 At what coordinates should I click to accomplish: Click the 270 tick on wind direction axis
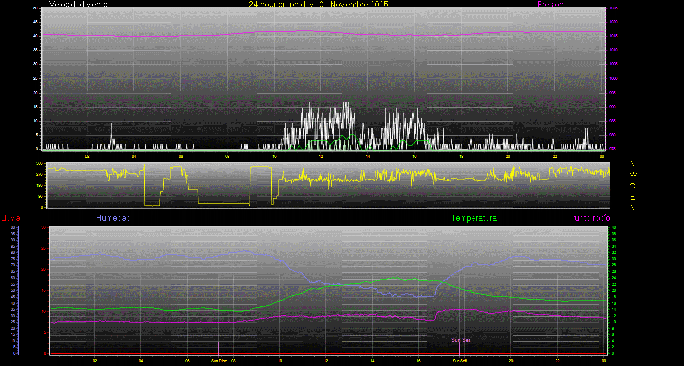click(39, 174)
